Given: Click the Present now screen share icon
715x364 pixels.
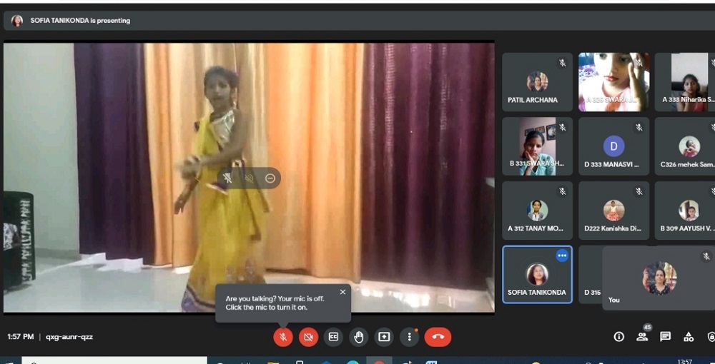Looking at the screenshot, I should [x=384, y=337].
